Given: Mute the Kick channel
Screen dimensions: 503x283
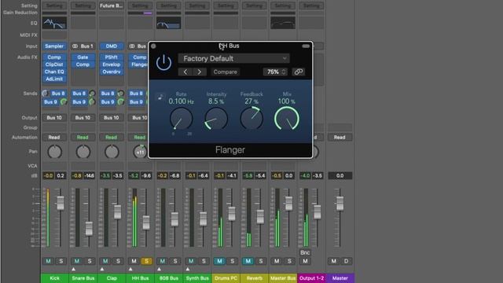Looking at the screenshot, I should tap(48, 261).
